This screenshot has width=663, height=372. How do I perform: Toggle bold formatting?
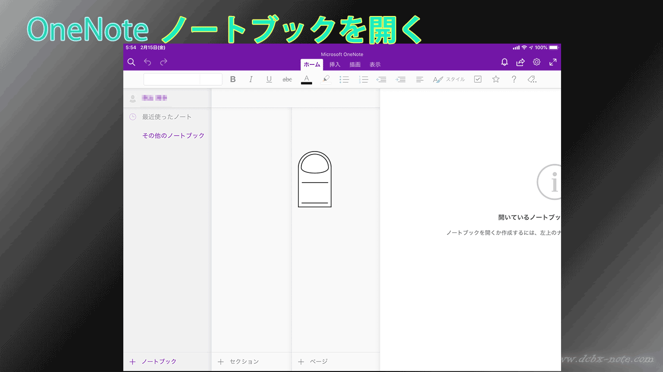point(233,79)
